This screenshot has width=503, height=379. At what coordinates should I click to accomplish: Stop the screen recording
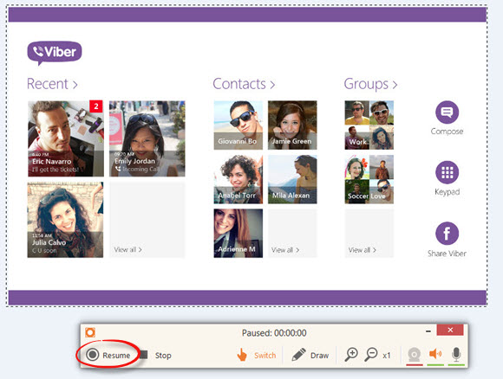tap(156, 355)
